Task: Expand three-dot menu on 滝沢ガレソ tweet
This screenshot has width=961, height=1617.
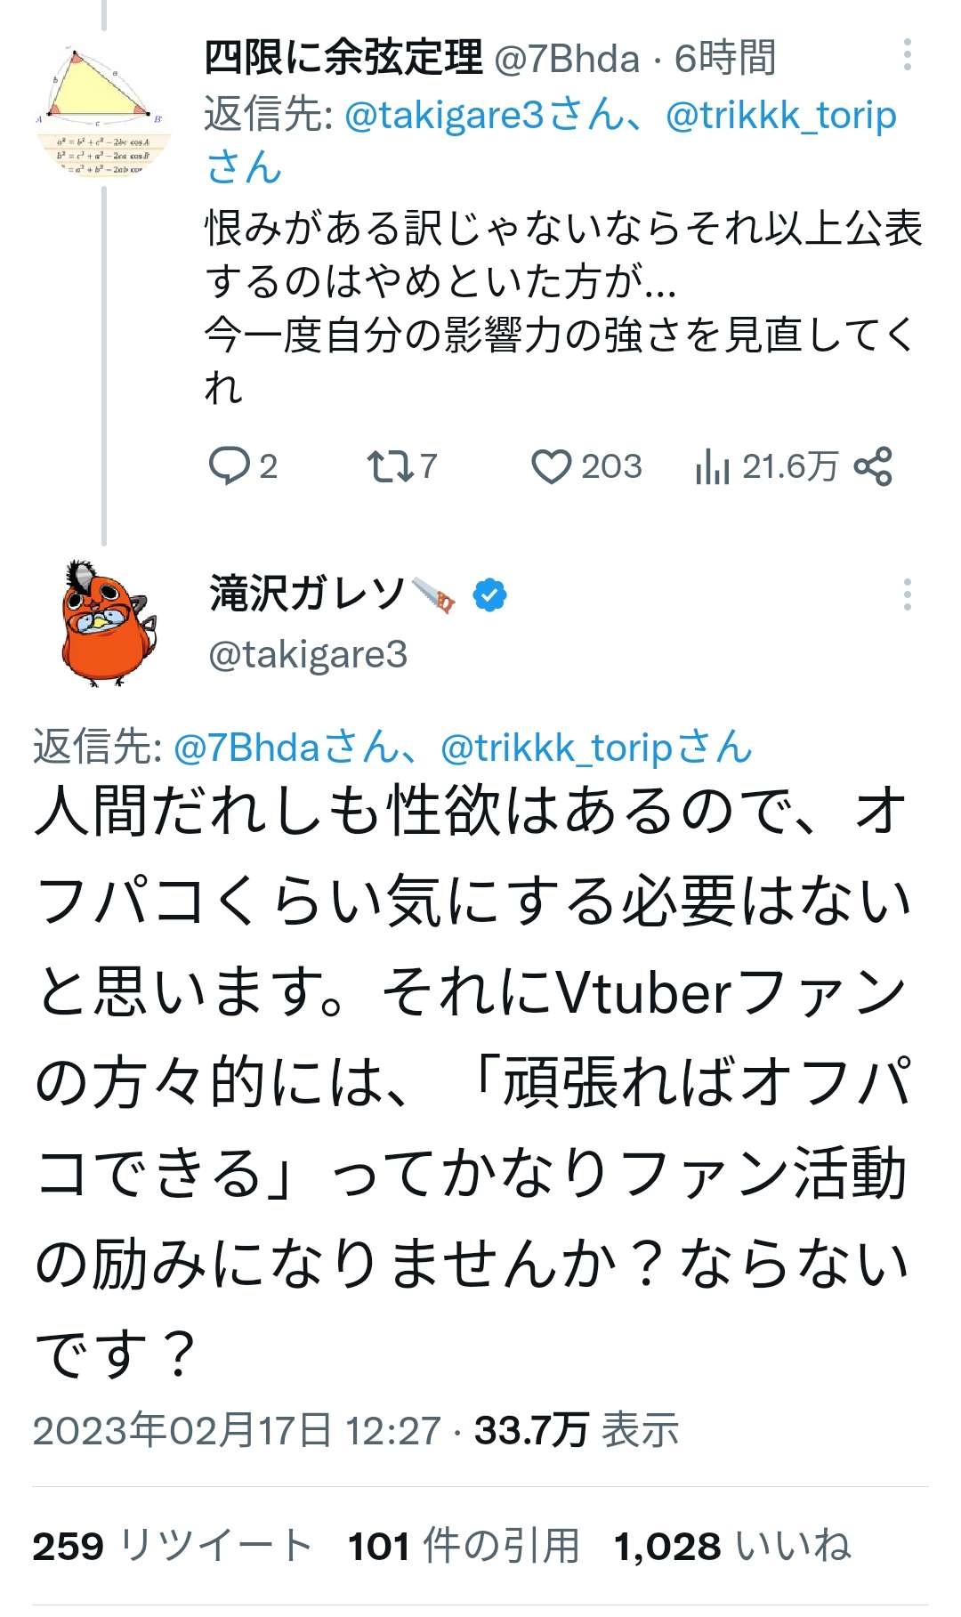Action: pos(907,594)
